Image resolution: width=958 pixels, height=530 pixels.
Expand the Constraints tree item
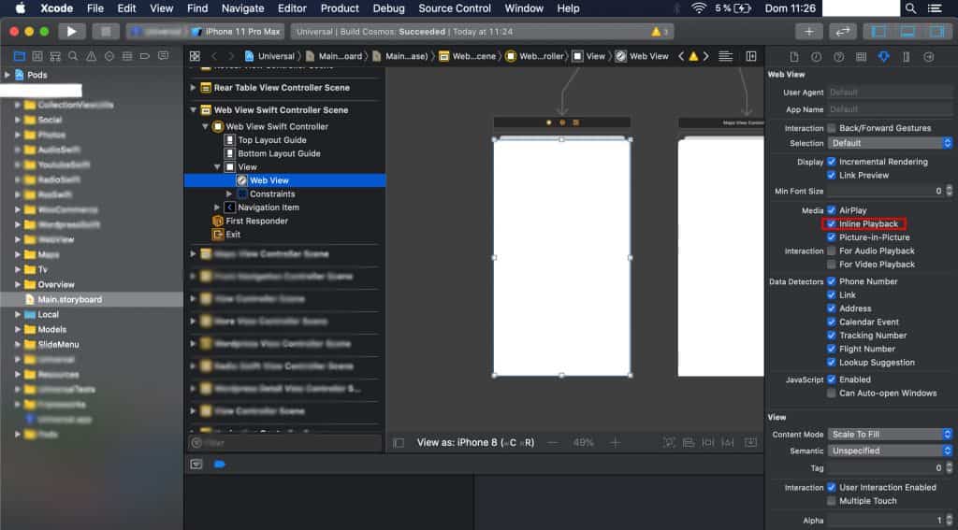230,193
